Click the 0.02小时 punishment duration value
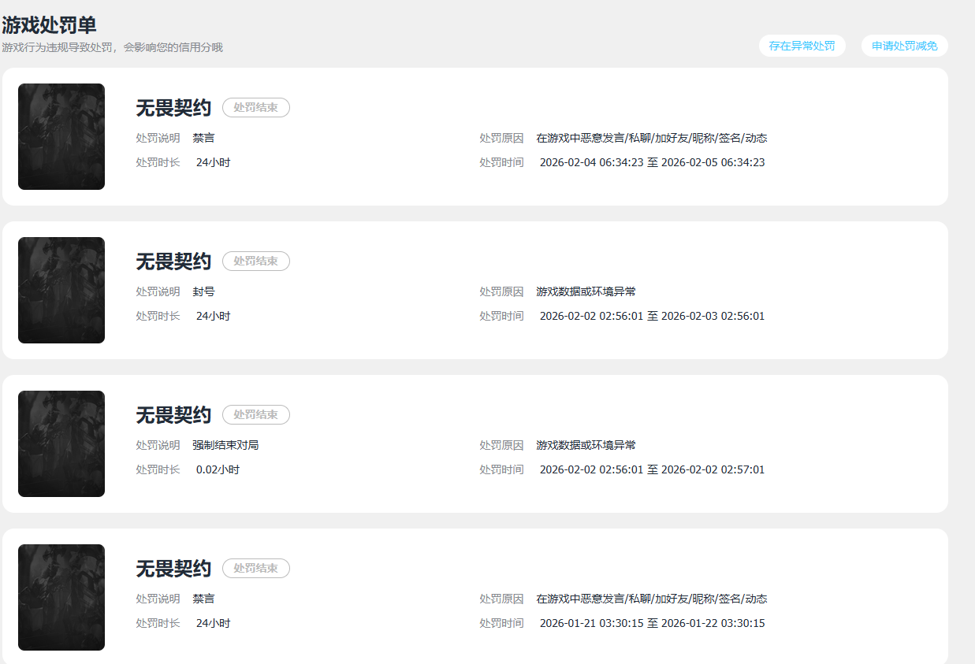The width and height of the screenshot is (975, 664). pyautogui.click(x=218, y=469)
